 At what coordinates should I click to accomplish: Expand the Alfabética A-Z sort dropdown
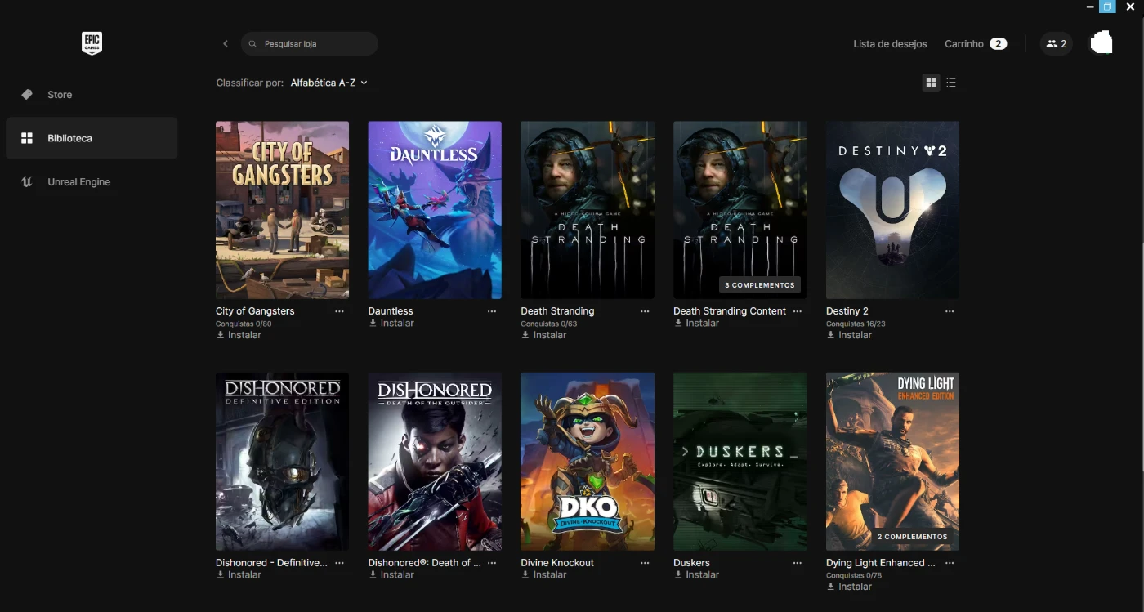[x=328, y=83]
